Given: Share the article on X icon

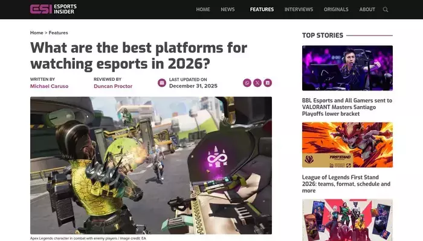Looking at the screenshot, I should [257, 83].
